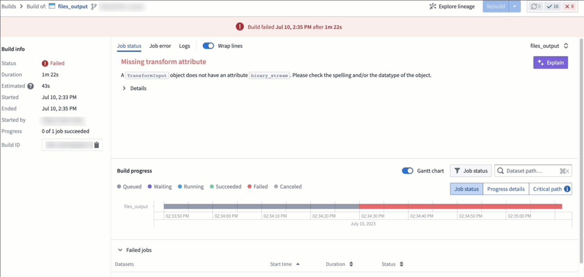Click the branch icon beside files_output
Screen dimensions: 584x277
pyautogui.click(x=94, y=6)
